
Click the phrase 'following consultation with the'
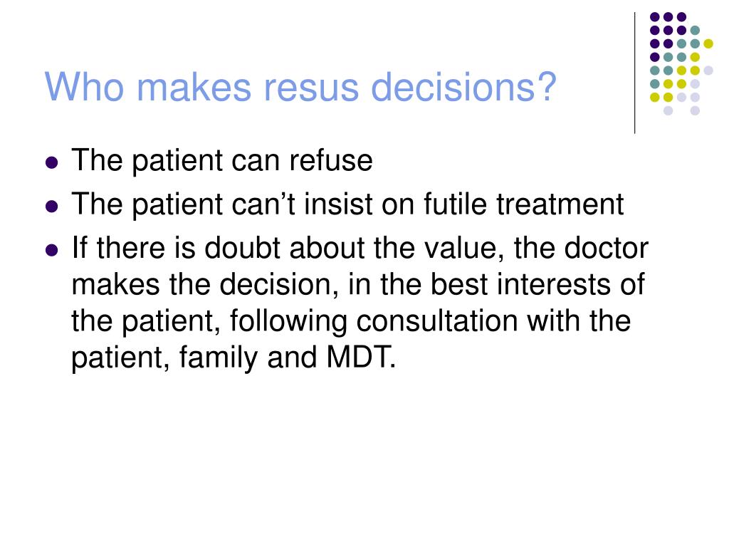430,321
